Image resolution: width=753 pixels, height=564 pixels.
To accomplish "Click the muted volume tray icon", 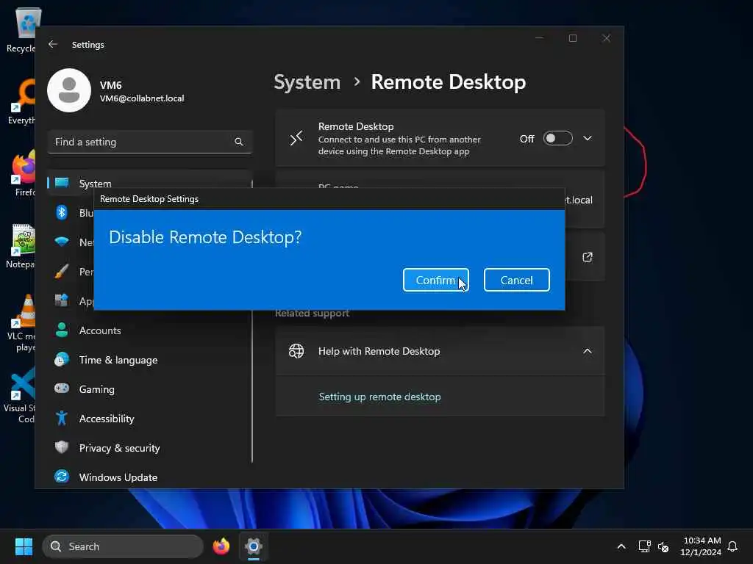I will point(663,546).
